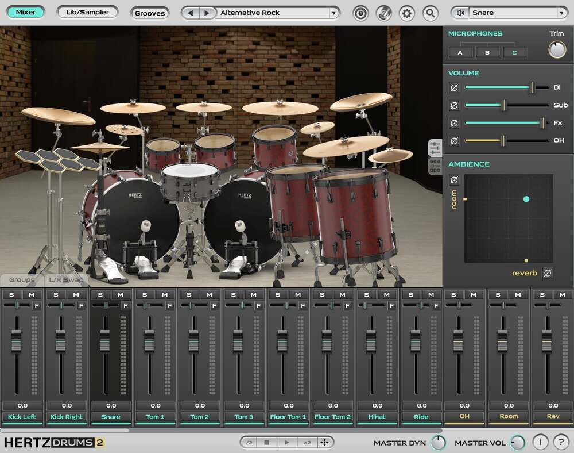This screenshot has height=453, width=574.
Task: Mute the Hihat channel
Action: (x=386, y=294)
